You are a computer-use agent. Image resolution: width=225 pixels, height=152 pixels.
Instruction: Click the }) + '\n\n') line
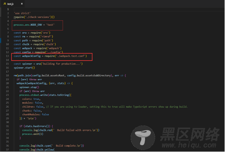click(28, 119)
